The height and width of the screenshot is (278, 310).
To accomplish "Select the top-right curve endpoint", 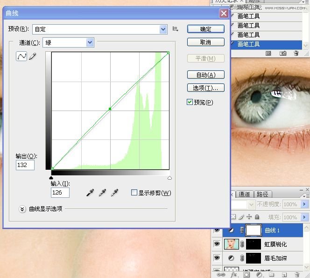I will pos(168,53).
